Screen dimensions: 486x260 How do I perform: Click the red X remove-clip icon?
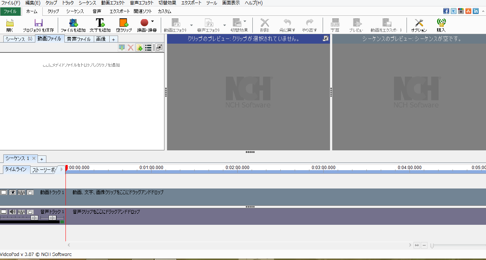click(131, 47)
